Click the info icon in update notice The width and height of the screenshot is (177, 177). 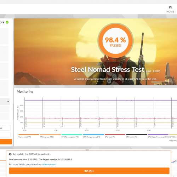coord(10,154)
